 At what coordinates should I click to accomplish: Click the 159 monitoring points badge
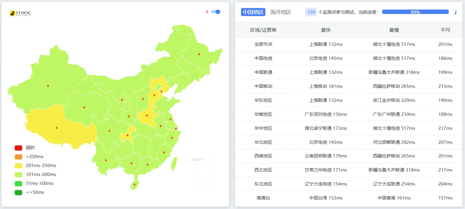311,12
